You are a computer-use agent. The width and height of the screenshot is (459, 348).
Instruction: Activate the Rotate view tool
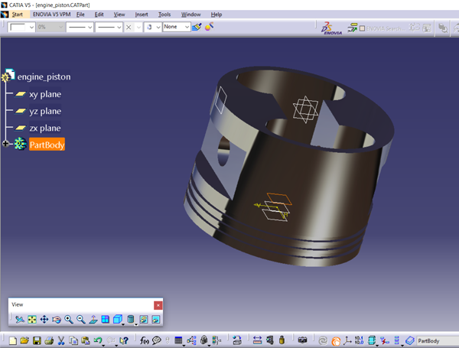coord(57,319)
